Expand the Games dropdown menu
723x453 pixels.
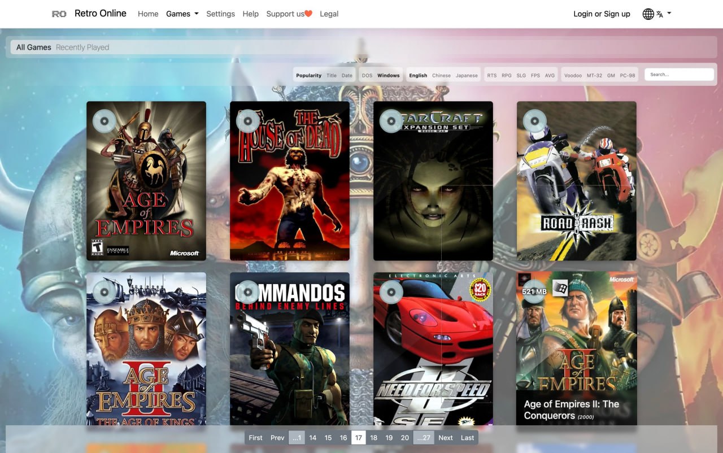click(x=182, y=14)
